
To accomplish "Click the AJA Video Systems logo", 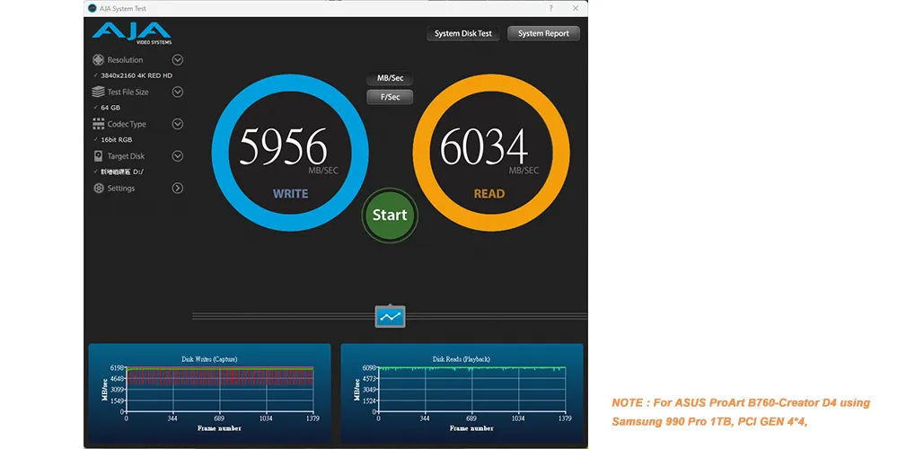I will pyautogui.click(x=131, y=34).
